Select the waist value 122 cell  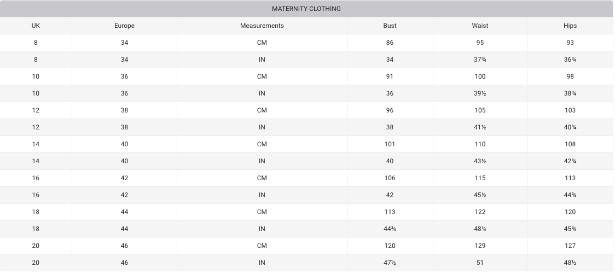pos(480,212)
